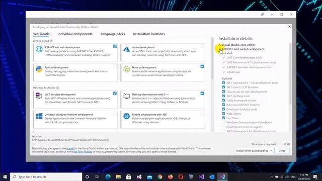Click the Installation details vertical scrollbar
Image resolution: width=322 pixels, height=181 pixels.
point(290,74)
